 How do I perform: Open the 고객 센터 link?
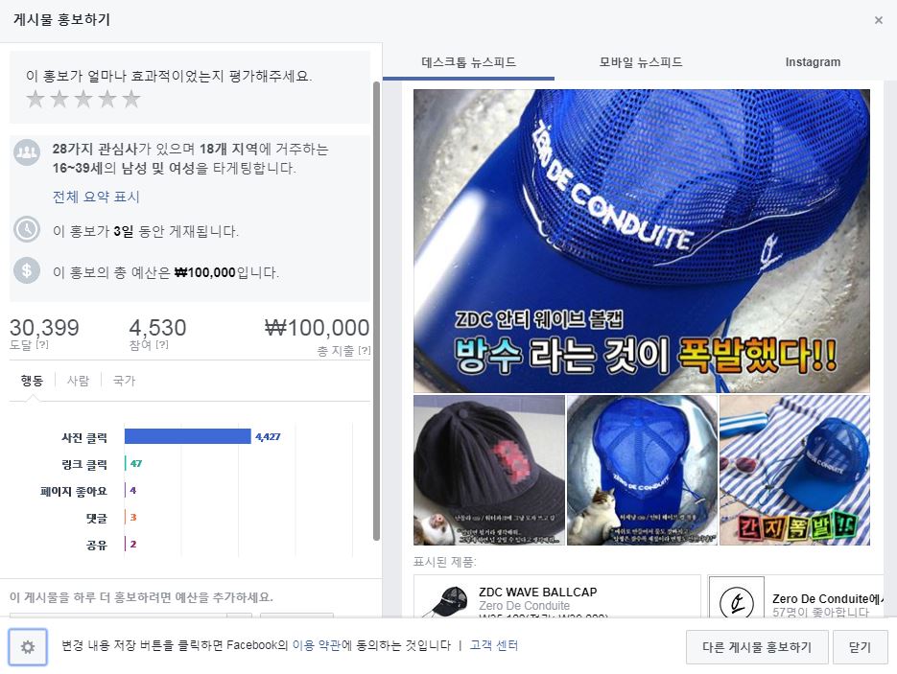pyautogui.click(x=494, y=645)
